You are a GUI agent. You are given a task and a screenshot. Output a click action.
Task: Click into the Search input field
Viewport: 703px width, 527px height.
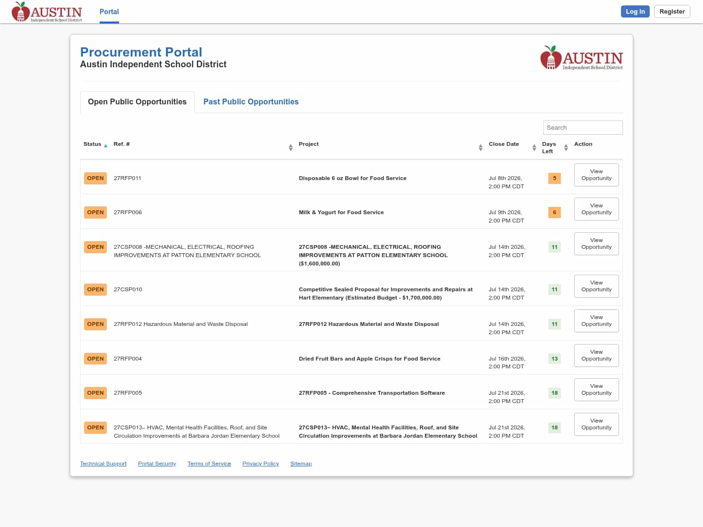click(583, 127)
